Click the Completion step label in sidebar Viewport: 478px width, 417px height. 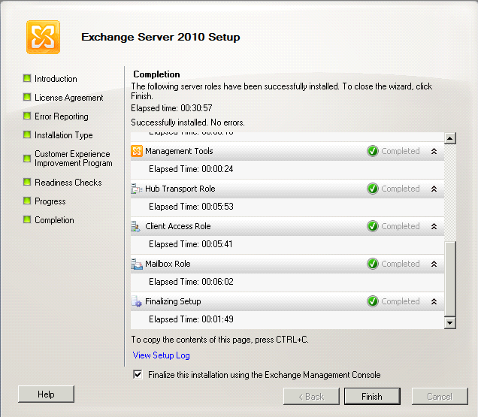(x=54, y=220)
